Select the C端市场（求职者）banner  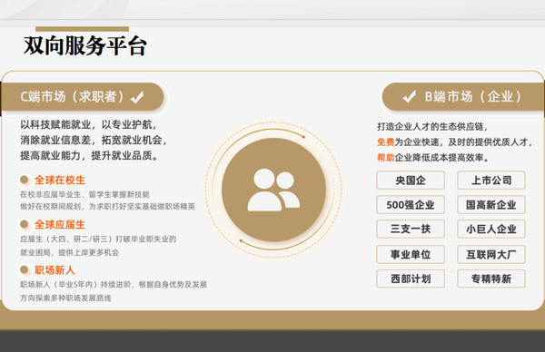coord(82,97)
